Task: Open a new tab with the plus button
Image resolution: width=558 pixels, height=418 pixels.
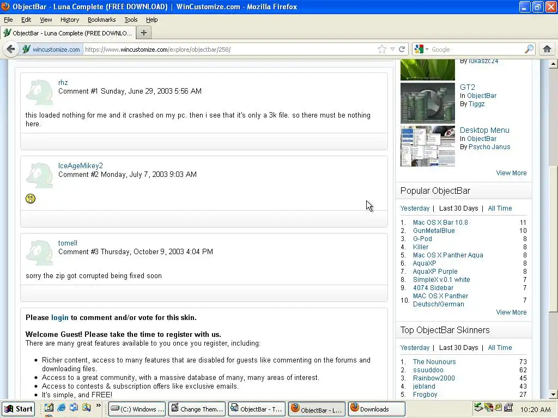Action: tap(144, 33)
